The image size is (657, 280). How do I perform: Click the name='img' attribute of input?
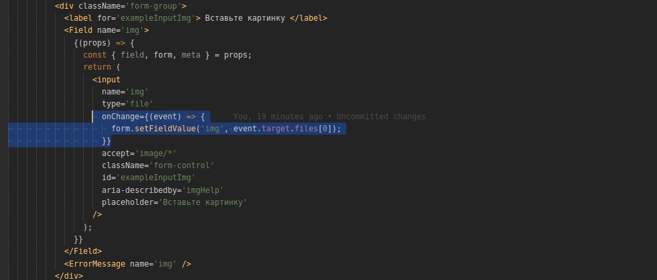(x=125, y=92)
